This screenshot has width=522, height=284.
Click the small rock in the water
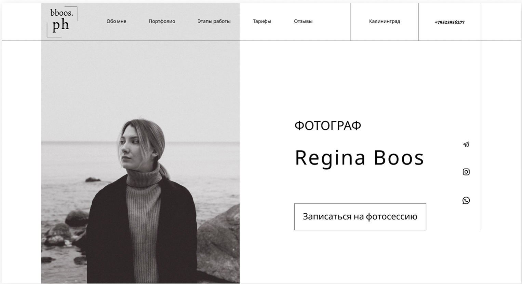[92, 180]
